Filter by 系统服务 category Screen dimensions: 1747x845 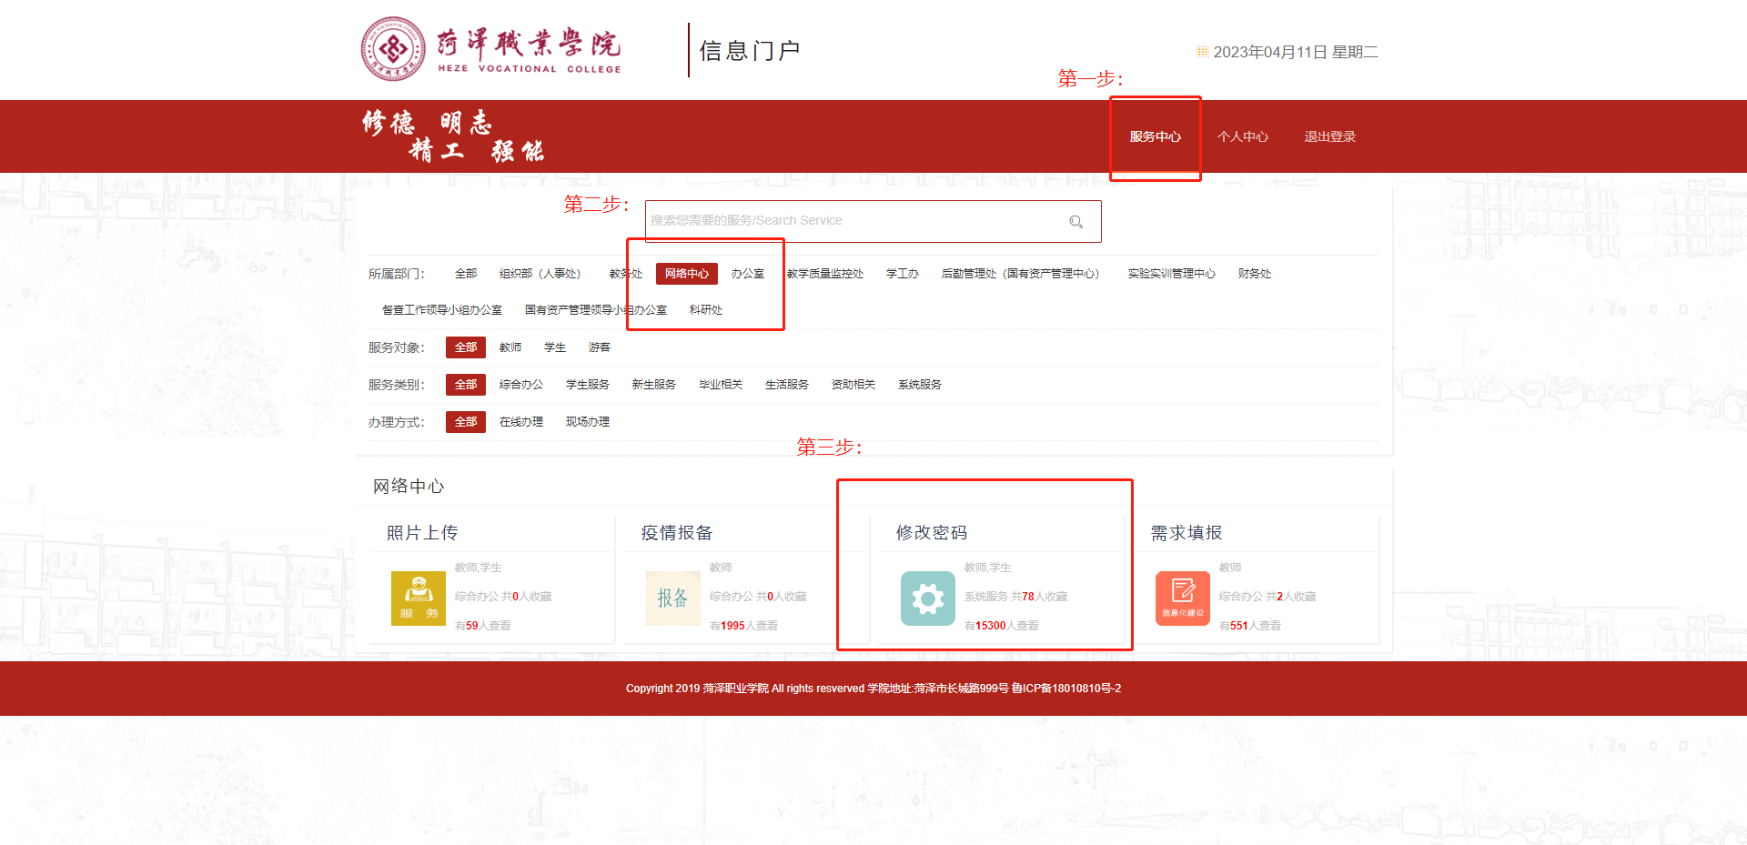(x=919, y=385)
